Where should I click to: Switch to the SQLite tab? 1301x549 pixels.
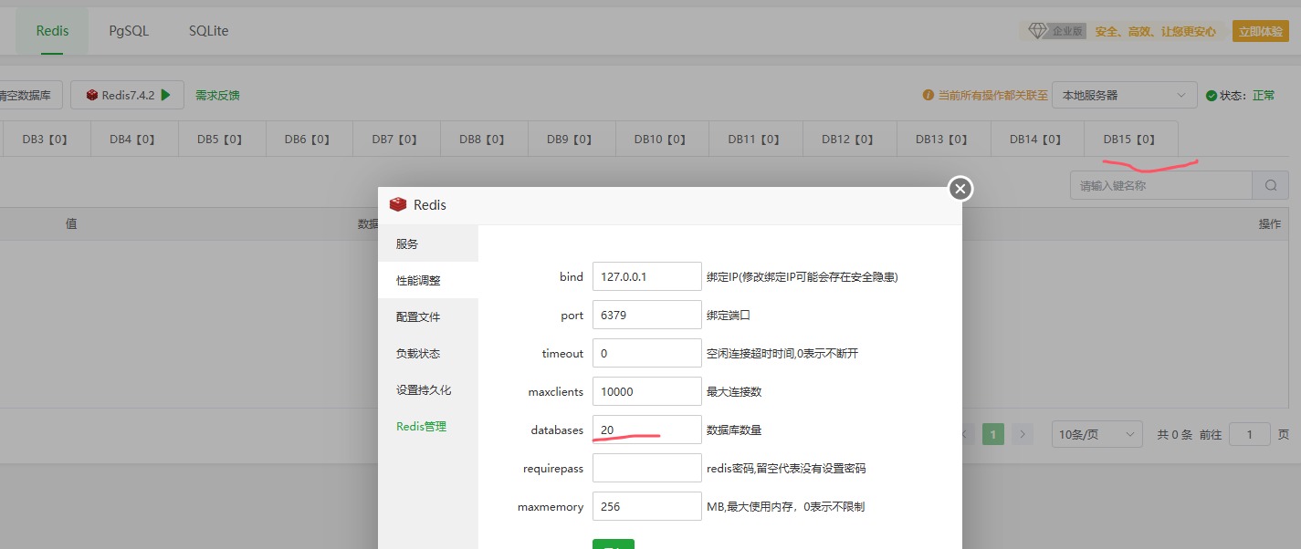click(x=209, y=31)
